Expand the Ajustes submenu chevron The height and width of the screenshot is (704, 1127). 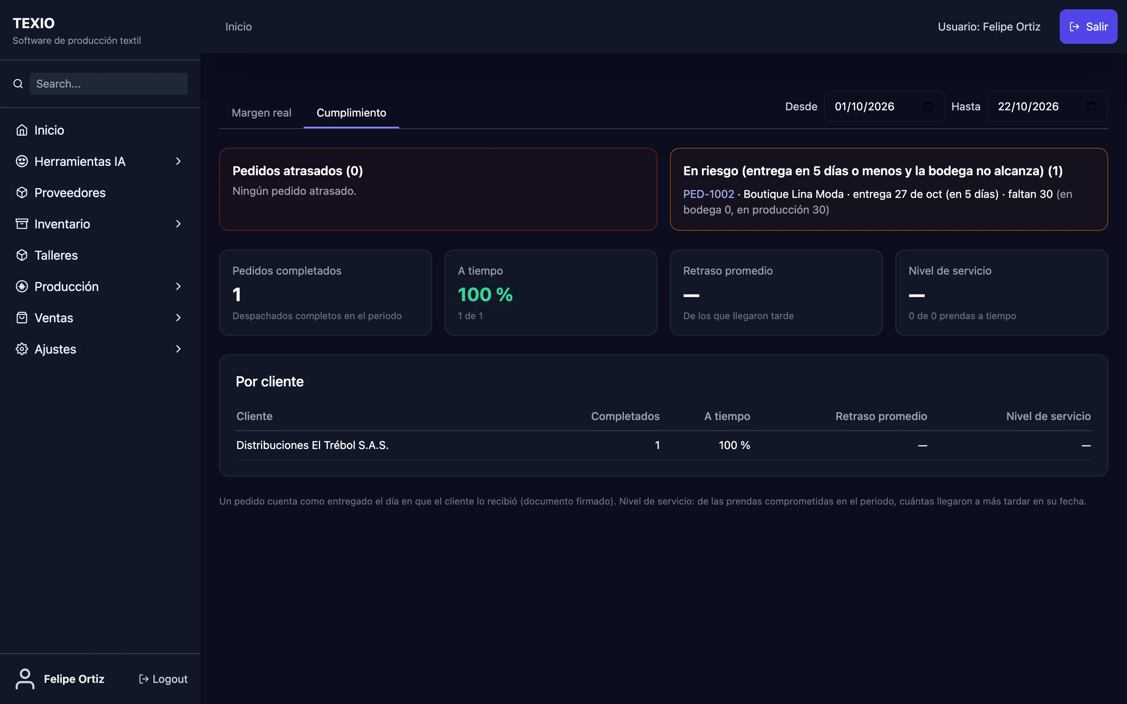178,349
